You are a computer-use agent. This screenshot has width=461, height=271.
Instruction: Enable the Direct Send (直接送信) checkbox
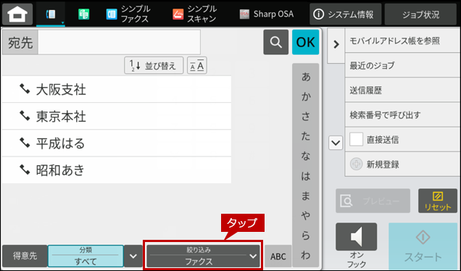click(x=356, y=139)
